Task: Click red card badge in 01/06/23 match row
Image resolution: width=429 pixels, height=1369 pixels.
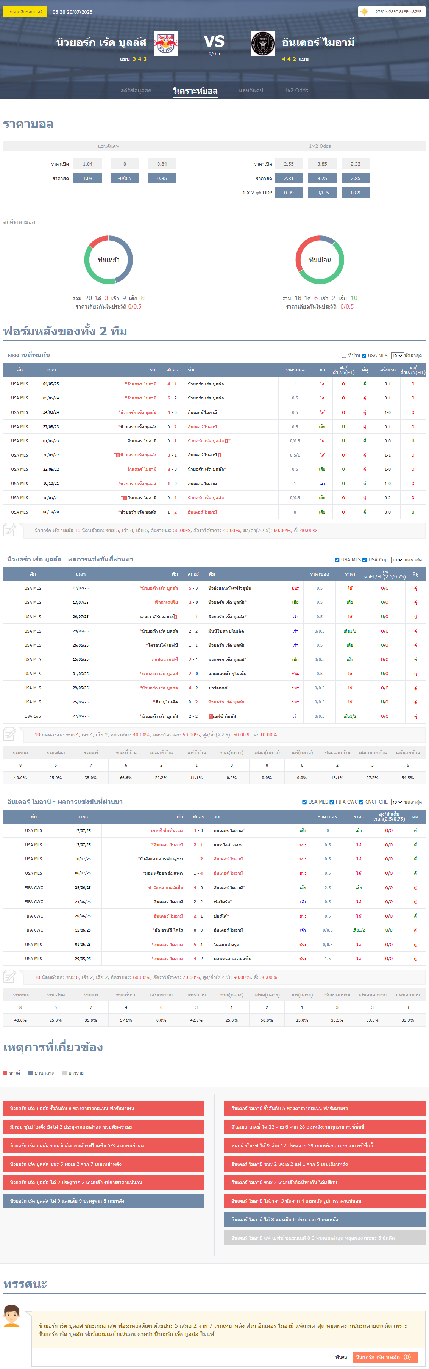Action: pyautogui.click(x=227, y=441)
